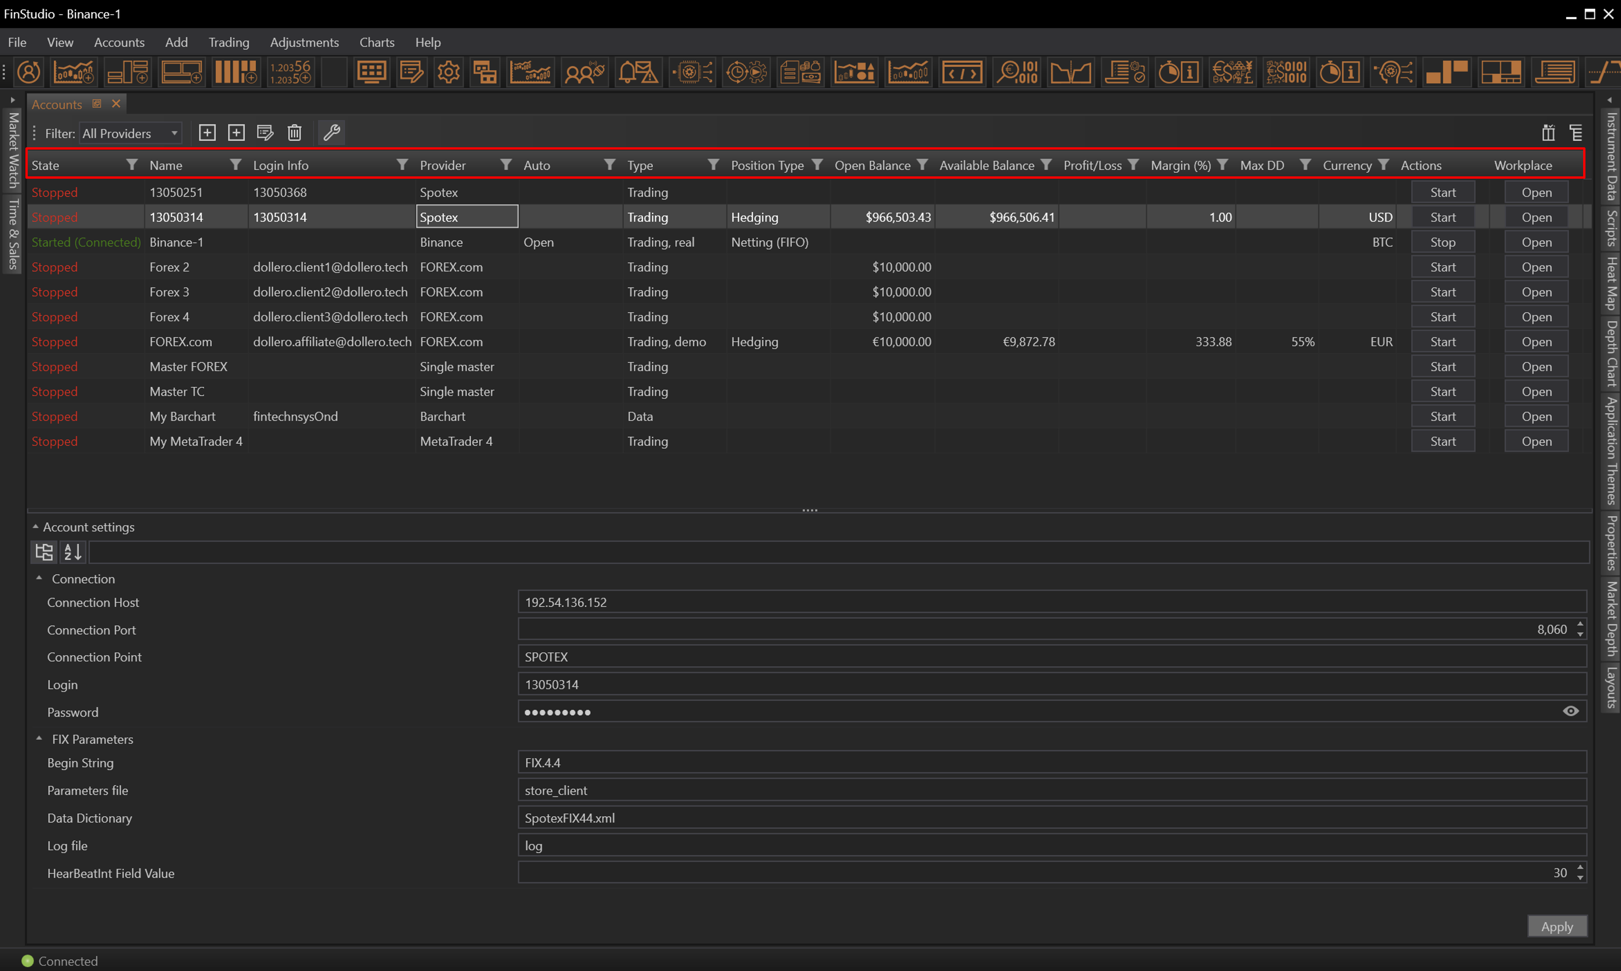
Task: Toggle alphabetical sort in Account settings
Action: 72,552
